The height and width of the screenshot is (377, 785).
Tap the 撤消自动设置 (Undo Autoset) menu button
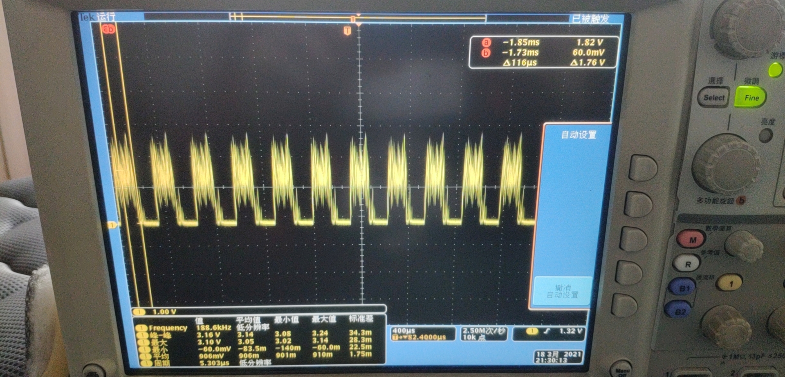[x=563, y=291]
